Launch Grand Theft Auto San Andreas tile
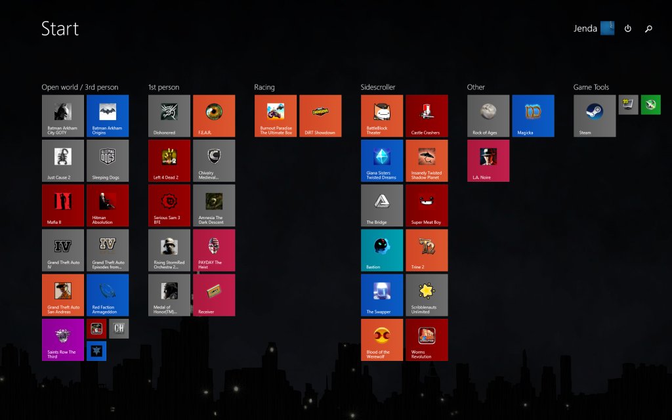 (x=63, y=295)
